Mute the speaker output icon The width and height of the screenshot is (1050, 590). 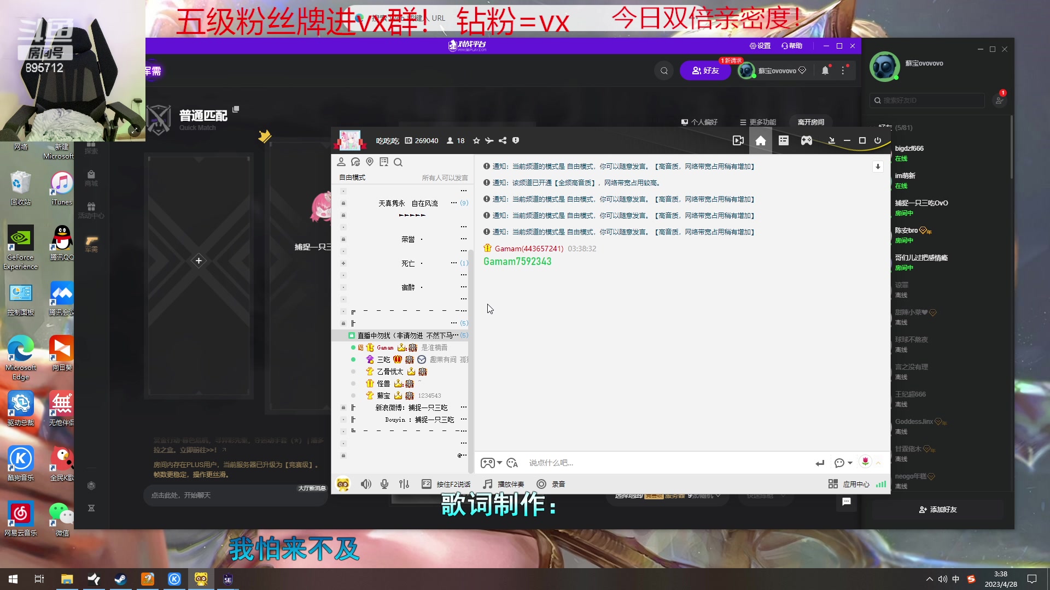366,484
